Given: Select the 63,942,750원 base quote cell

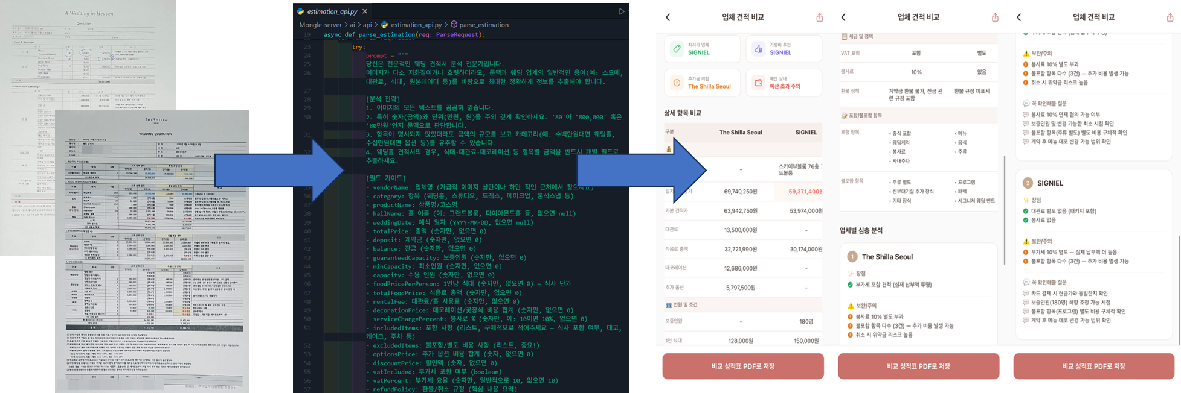Looking at the screenshot, I should coord(741,211).
